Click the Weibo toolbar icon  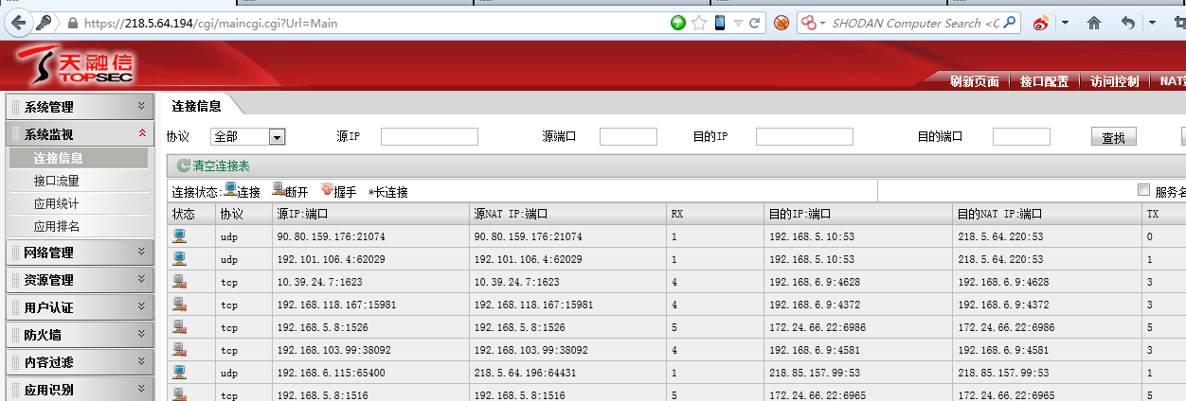(1041, 23)
